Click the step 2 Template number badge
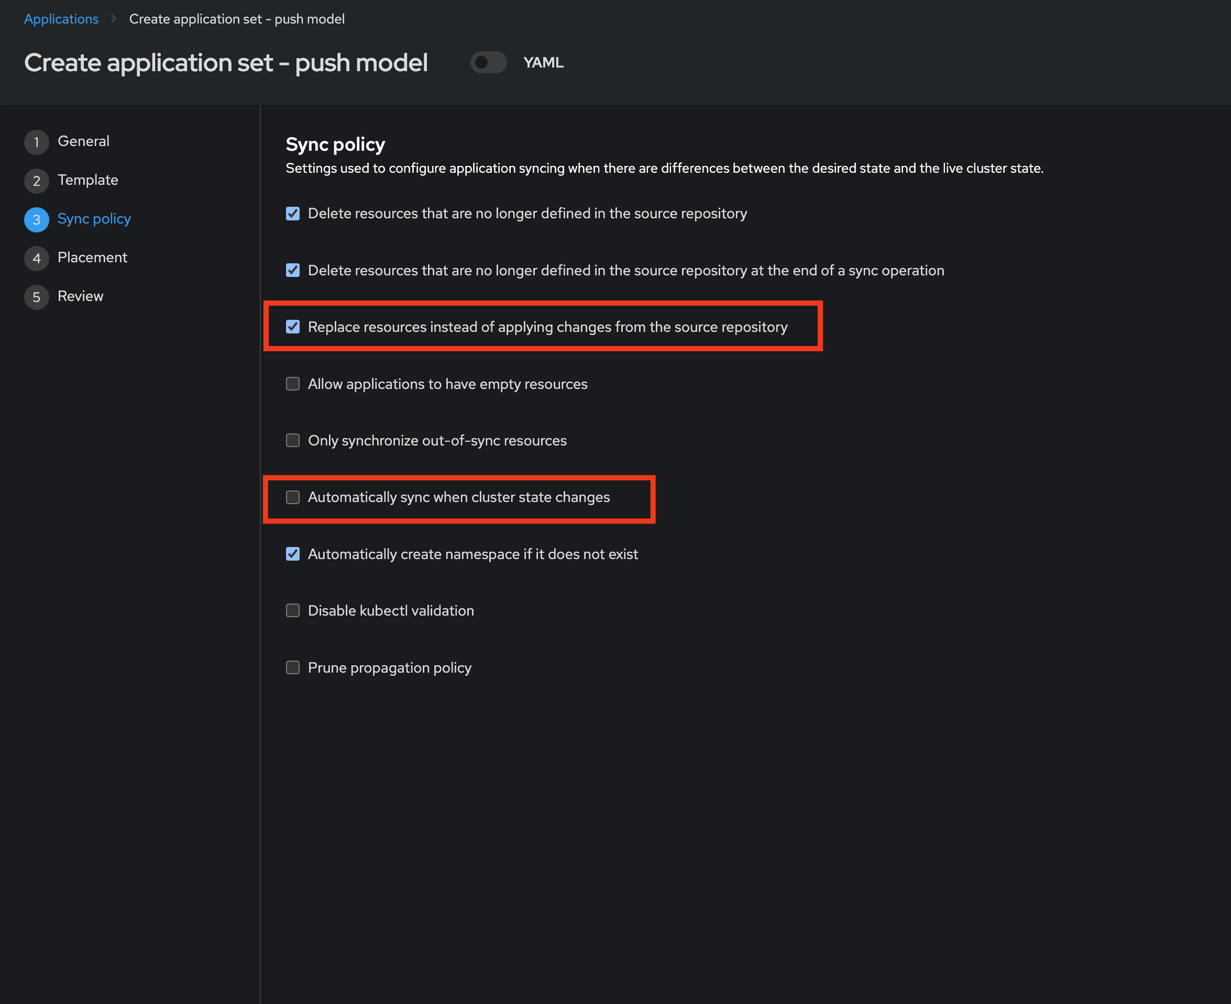The width and height of the screenshot is (1231, 1004). 37,181
